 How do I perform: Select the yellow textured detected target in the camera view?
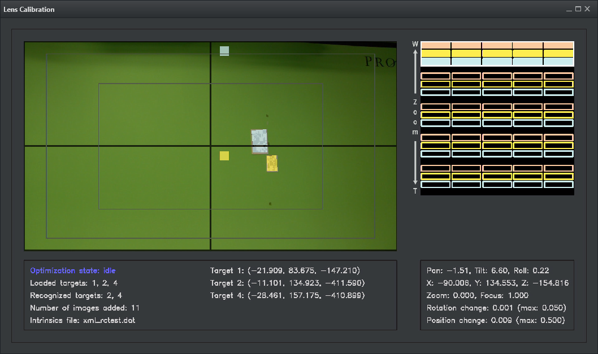(272, 163)
